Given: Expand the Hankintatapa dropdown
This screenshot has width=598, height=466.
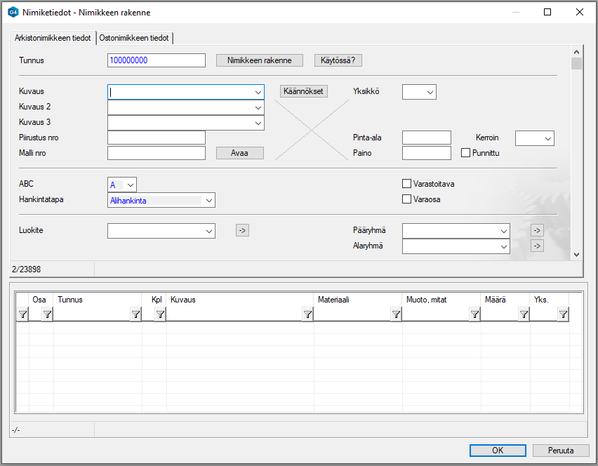Looking at the screenshot, I should (208, 201).
